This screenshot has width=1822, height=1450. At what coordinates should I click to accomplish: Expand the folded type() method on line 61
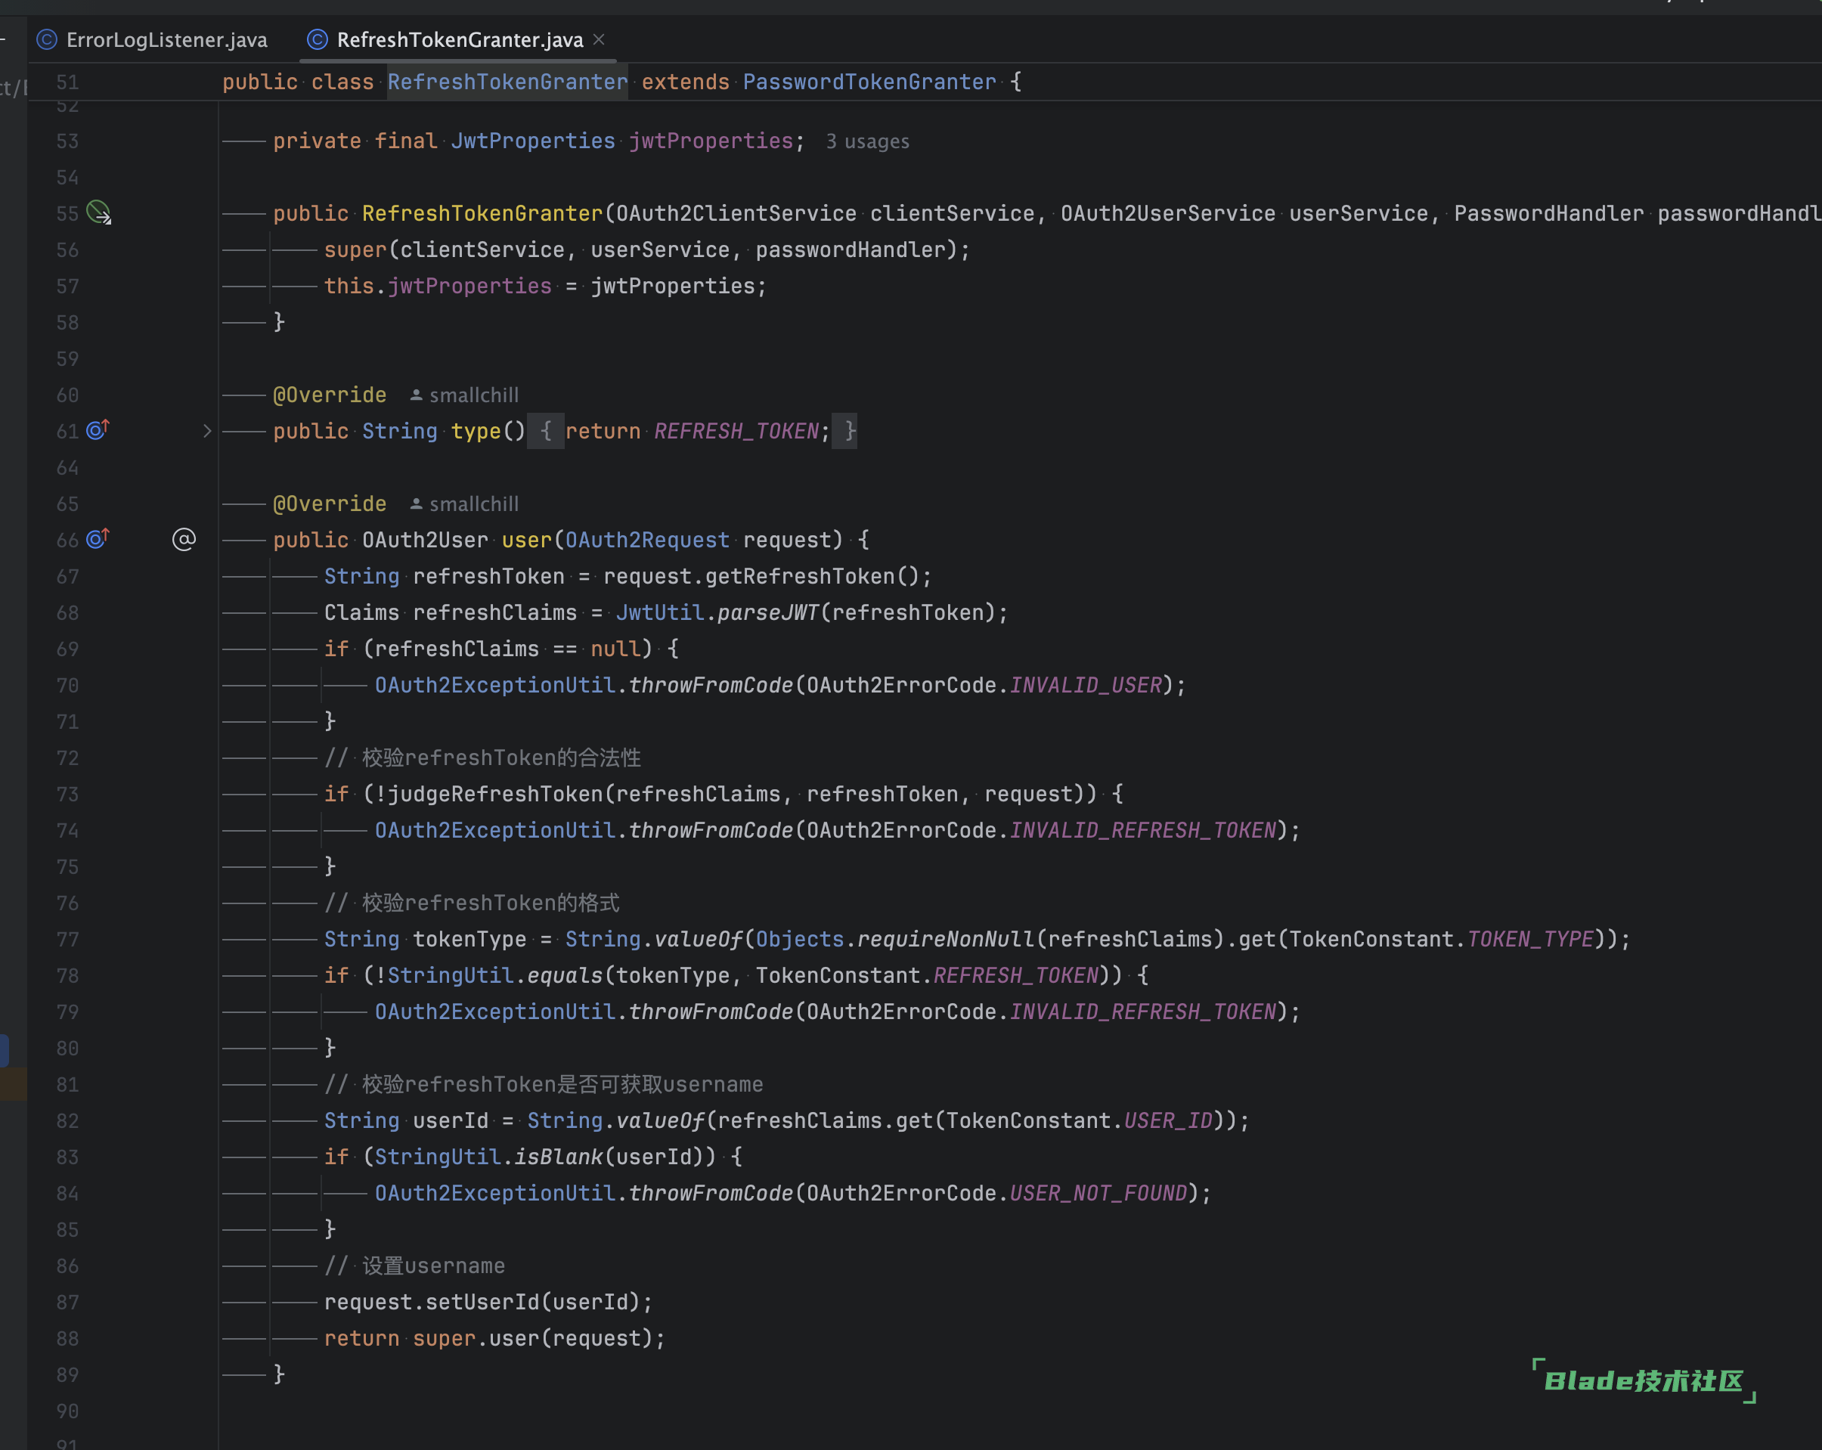(x=207, y=431)
